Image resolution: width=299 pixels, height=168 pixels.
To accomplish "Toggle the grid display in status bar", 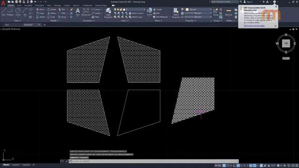I will (224, 166).
